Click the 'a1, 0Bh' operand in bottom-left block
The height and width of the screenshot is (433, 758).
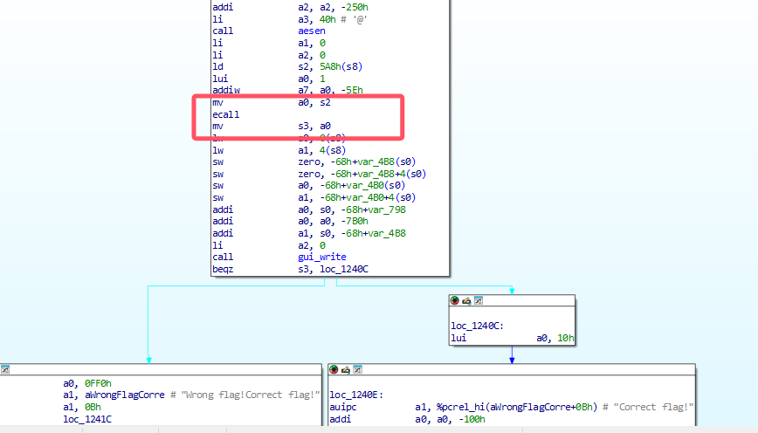point(82,408)
